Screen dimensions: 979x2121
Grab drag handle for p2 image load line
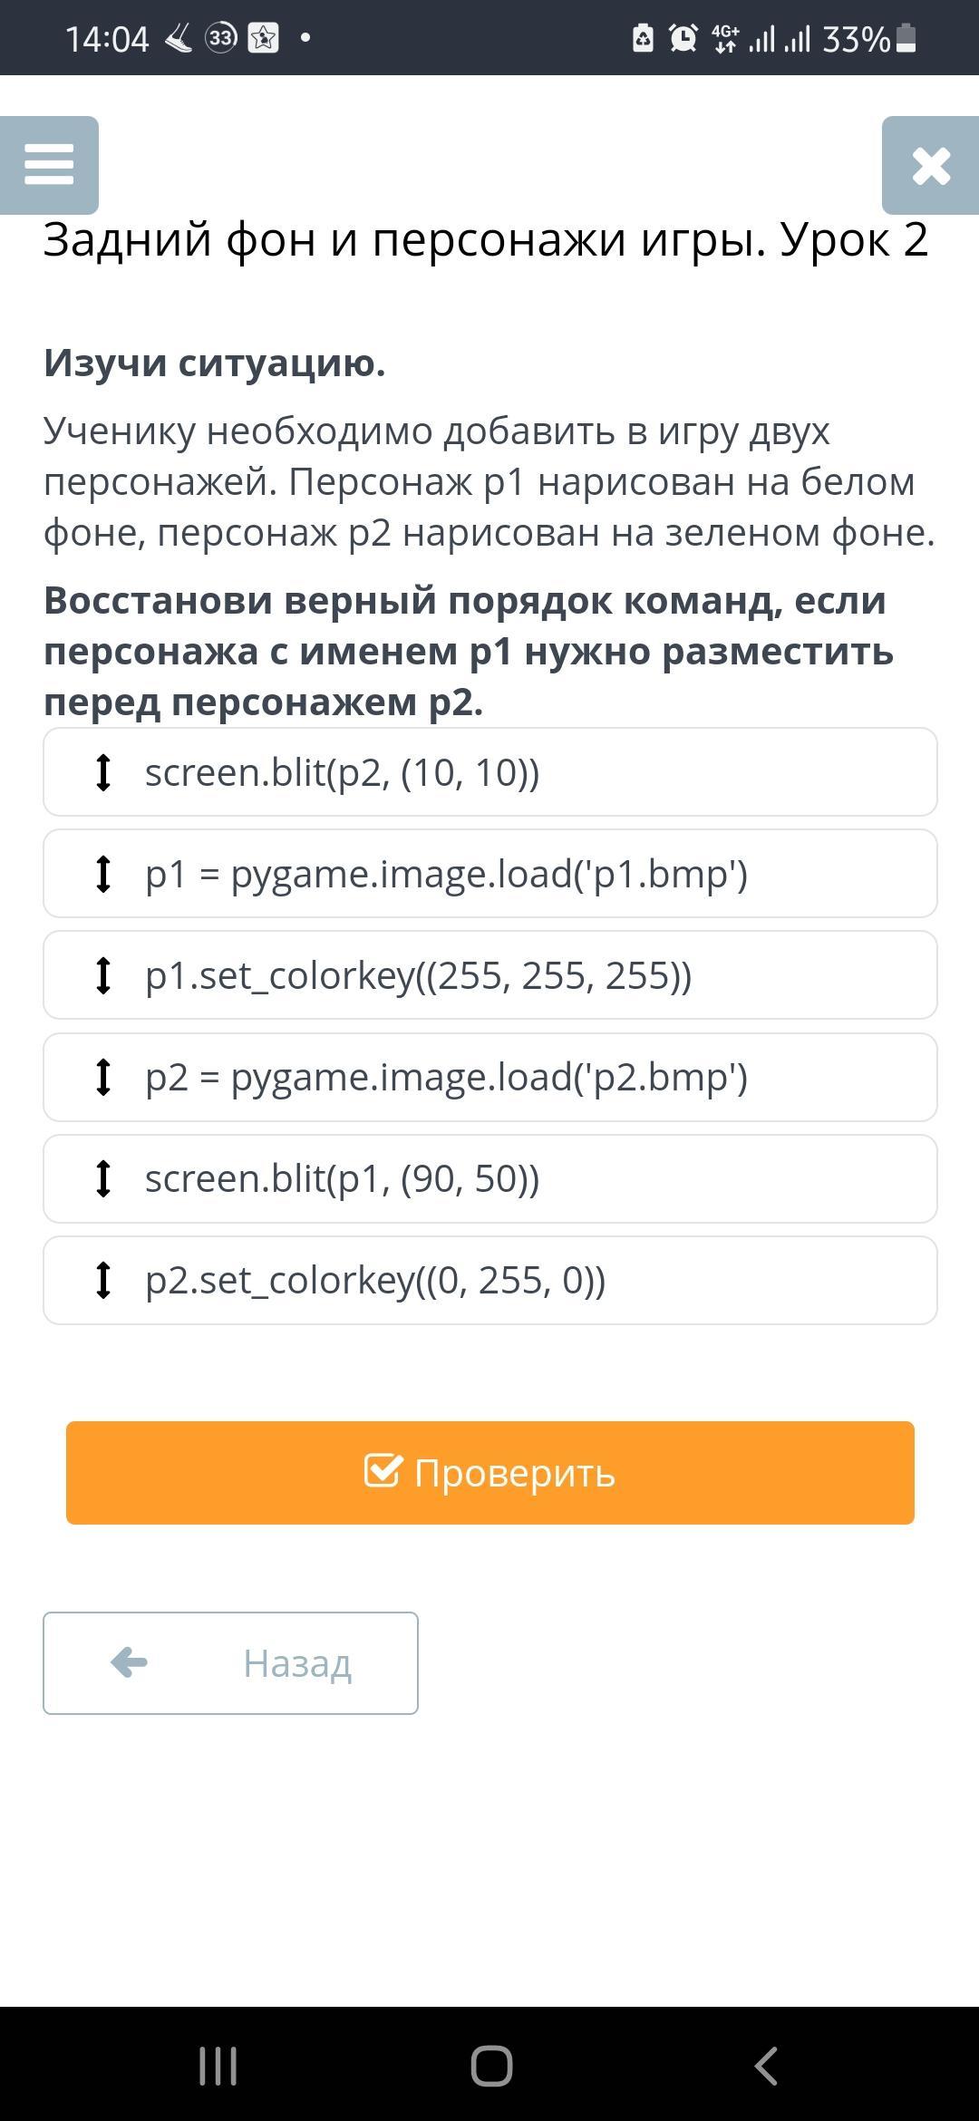[x=103, y=1077]
